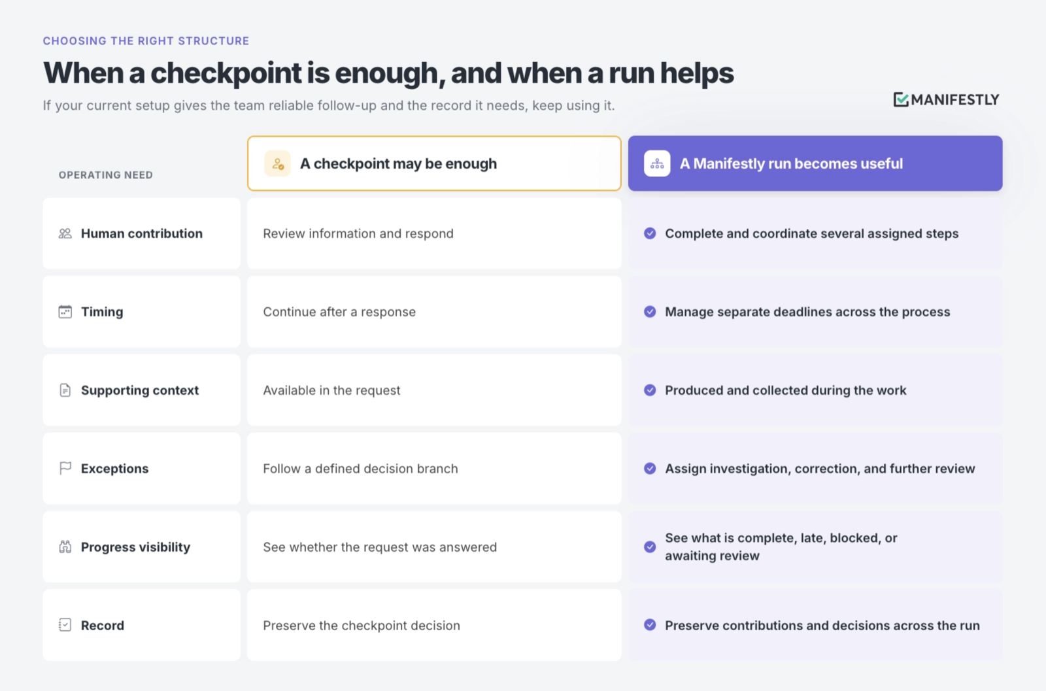Click 'Complete and coordinate several assigned steps' text
Image resolution: width=1046 pixels, height=691 pixels.
(x=812, y=233)
